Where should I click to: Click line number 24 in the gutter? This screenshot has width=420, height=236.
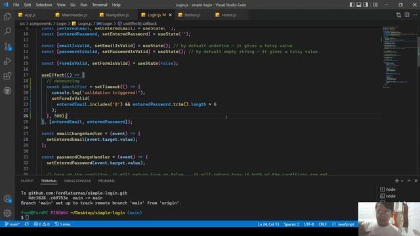(x=26, y=116)
